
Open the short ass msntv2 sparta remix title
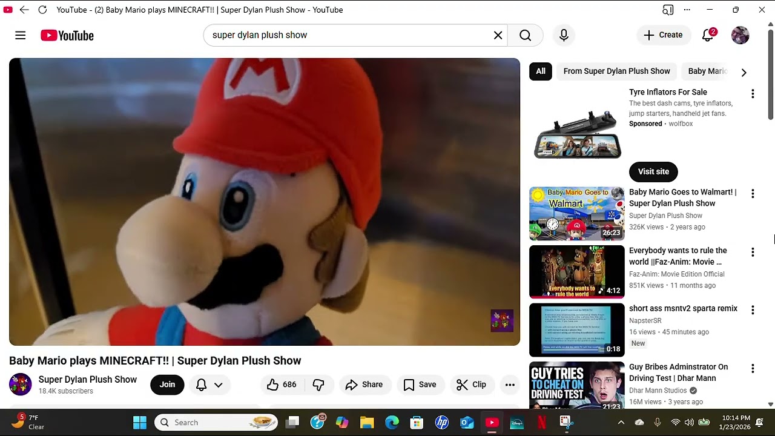tap(683, 308)
